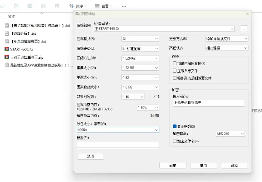This screenshot has width=262, height=182.
Task: Click the 压缩包 archive name field
Action: pos(164,29)
